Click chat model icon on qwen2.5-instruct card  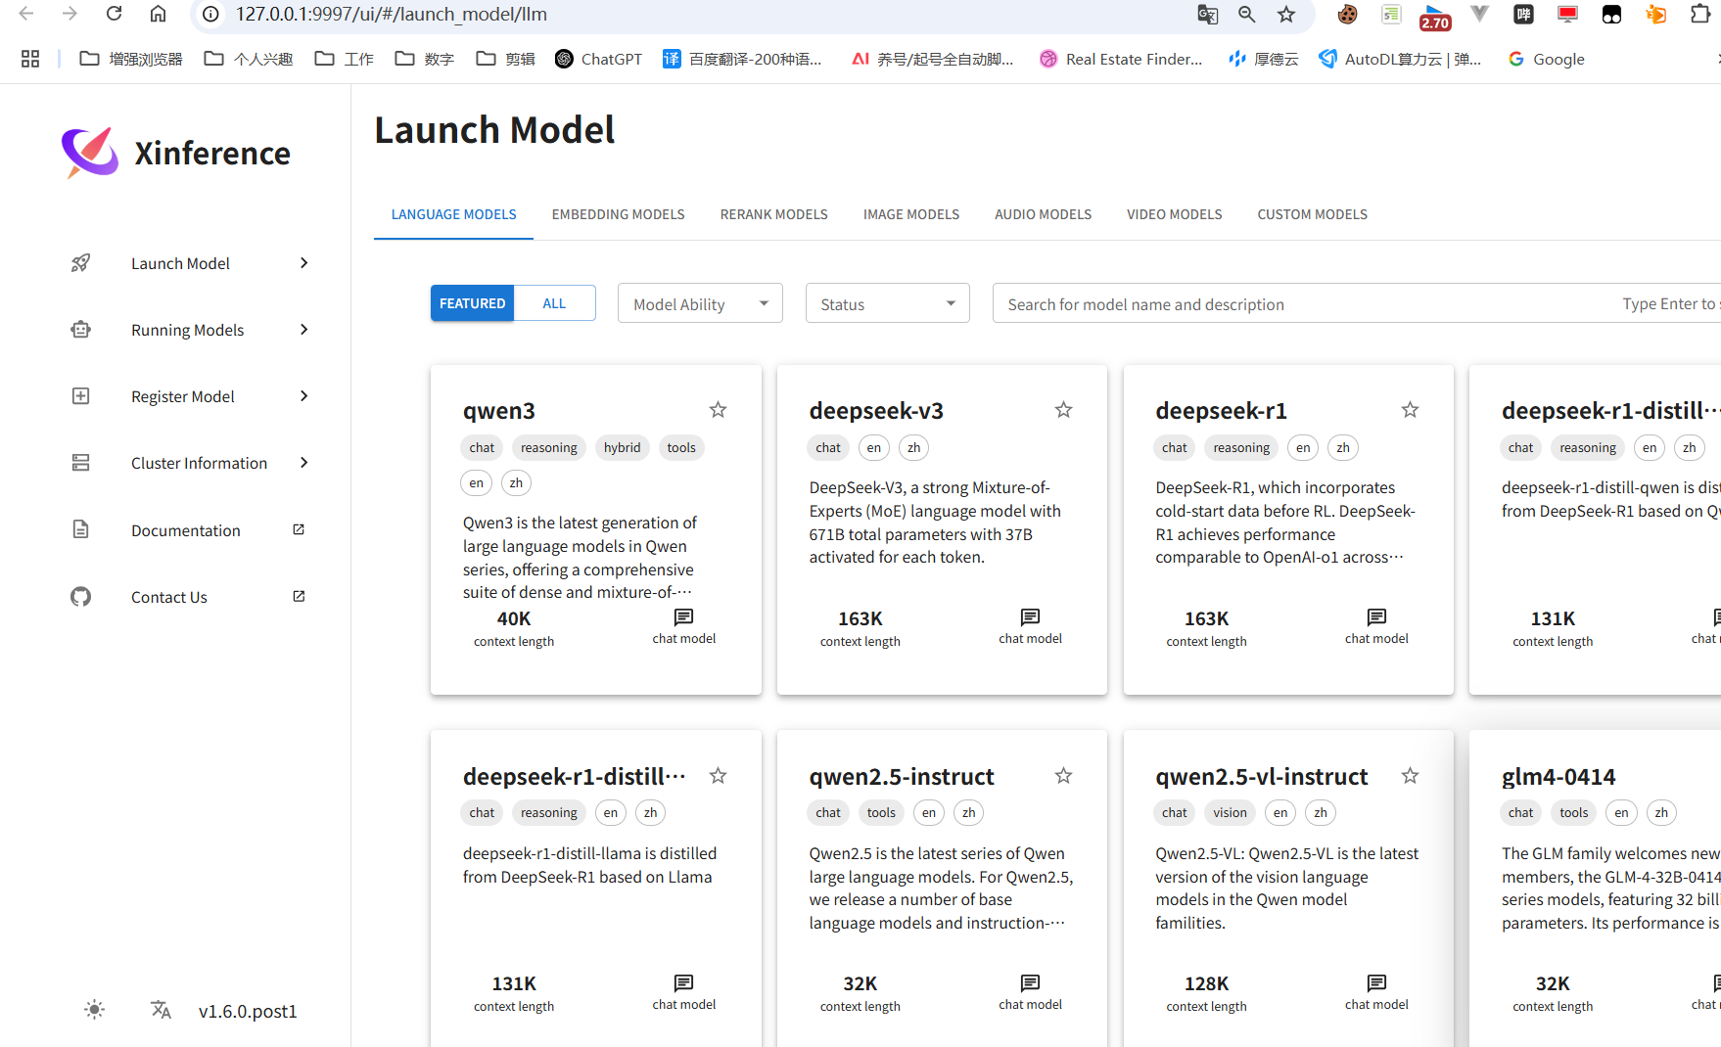pyautogui.click(x=1030, y=983)
